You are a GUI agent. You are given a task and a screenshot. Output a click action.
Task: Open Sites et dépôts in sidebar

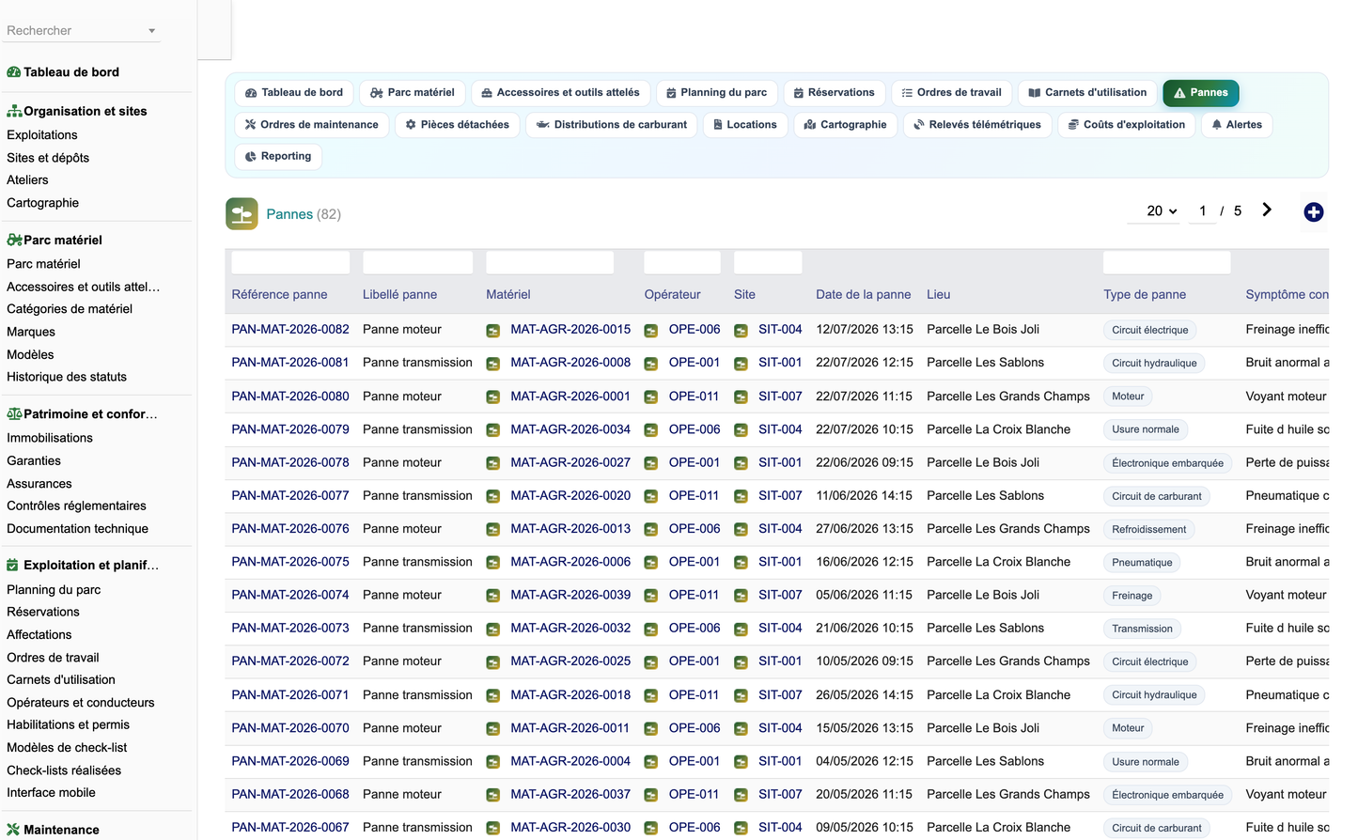48,158
